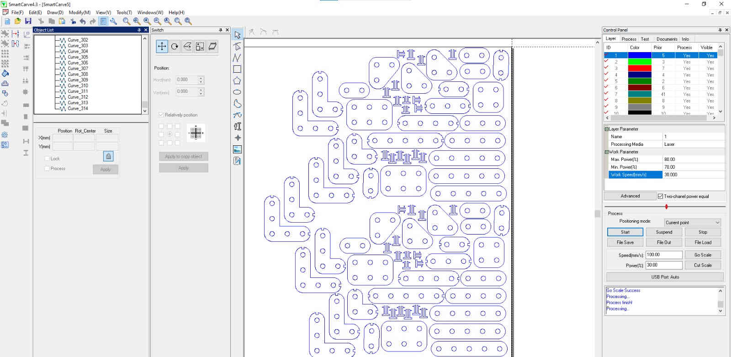The width and height of the screenshot is (731, 357).
Task: Click the message log scroll down arrow
Action: coord(720,311)
